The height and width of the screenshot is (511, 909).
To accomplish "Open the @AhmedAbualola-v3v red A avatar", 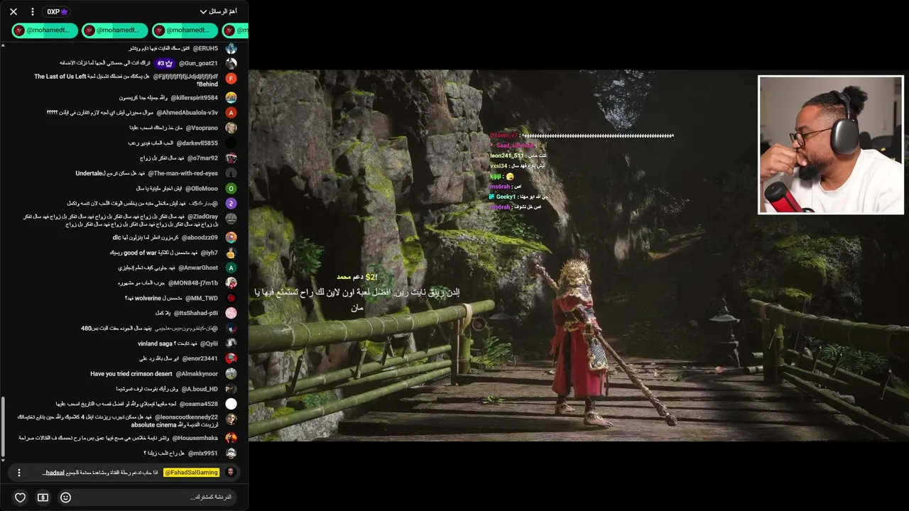I will [x=231, y=112].
